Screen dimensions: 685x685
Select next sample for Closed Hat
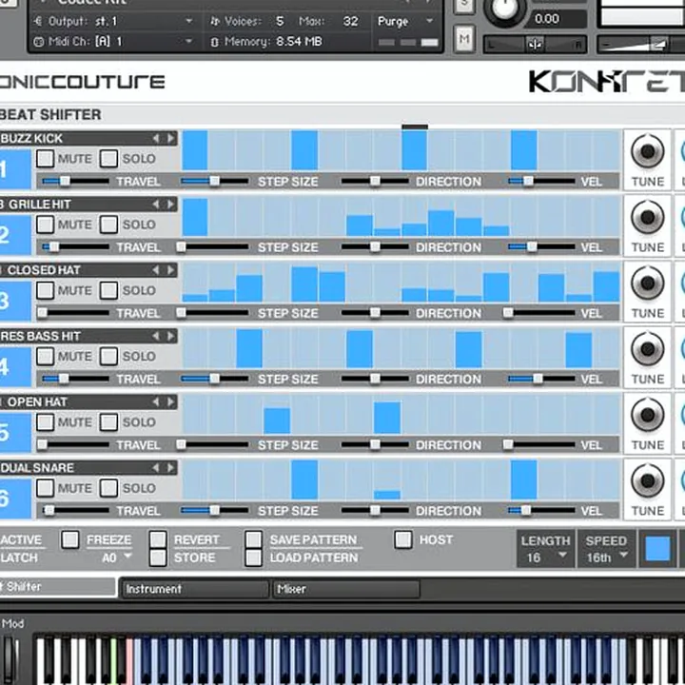(170, 270)
